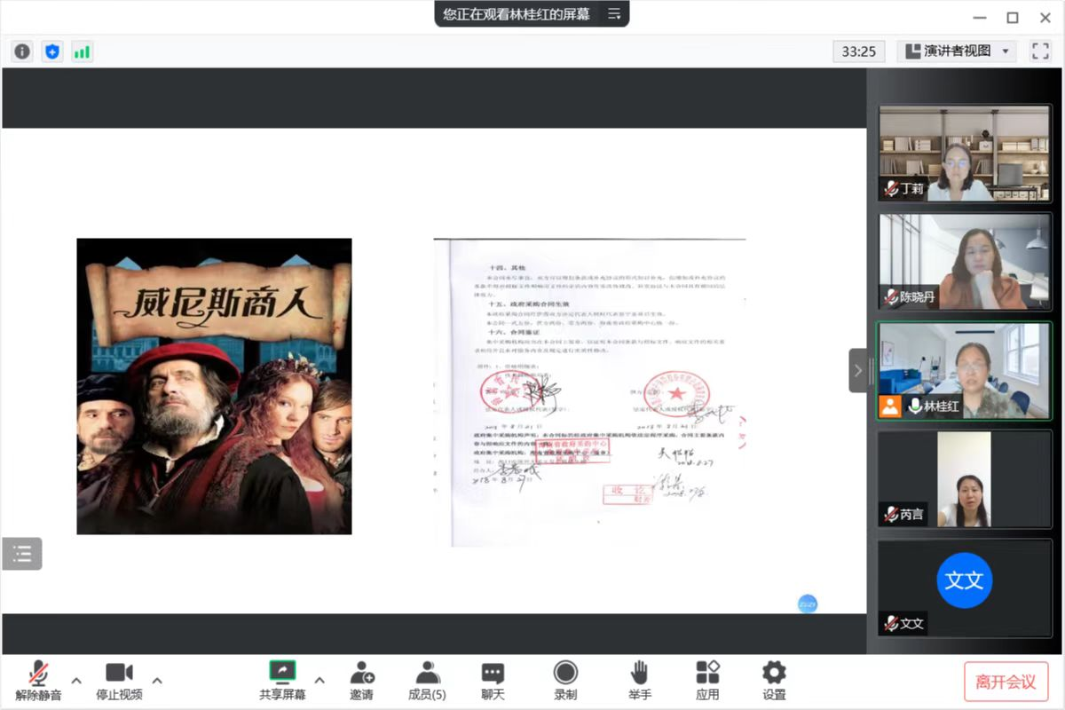Expand share options arrow beside 共享屏幕
The width and height of the screenshot is (1065, 710).
pyautogui.click(x=319, y=681)
